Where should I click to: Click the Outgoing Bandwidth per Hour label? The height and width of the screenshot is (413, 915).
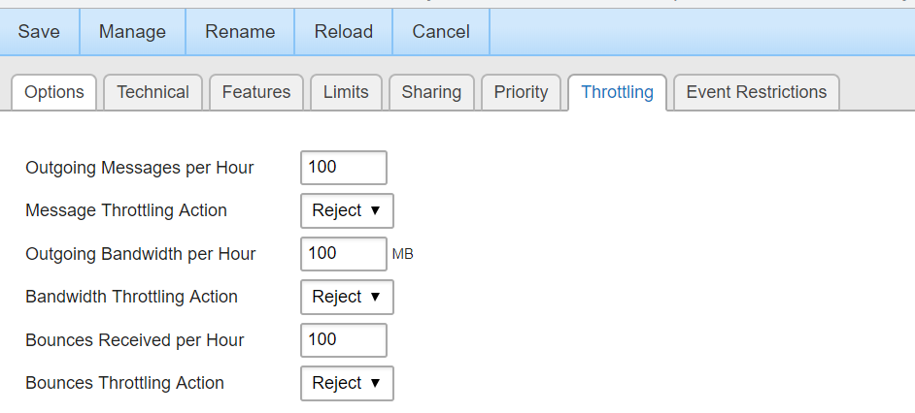pyautogui.click(x=141, y=254)
